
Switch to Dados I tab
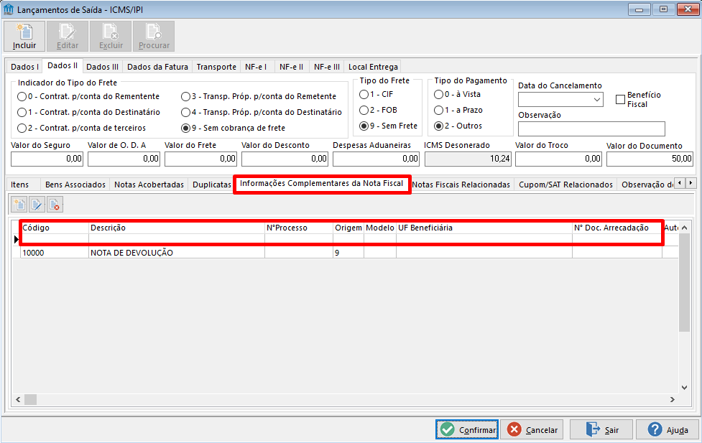[x=24, y=67]
